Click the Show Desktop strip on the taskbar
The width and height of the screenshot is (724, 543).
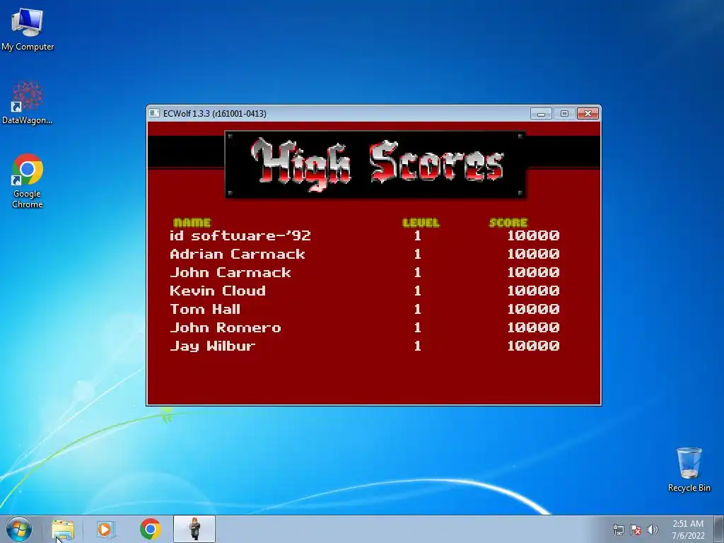pos(718,529)
